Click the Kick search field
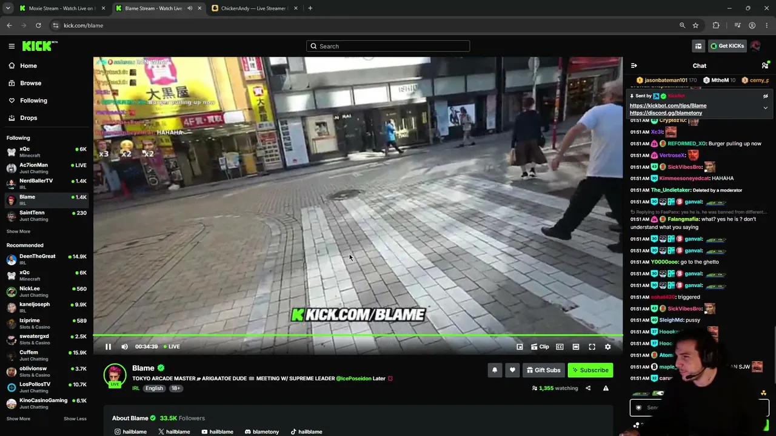Image resolution: width=776 pixels, height=436 pixels. (388, 46)
